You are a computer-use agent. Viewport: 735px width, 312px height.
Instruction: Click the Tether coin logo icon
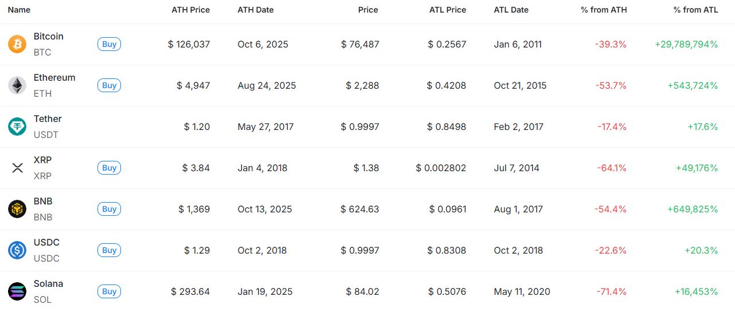coord(17,127)
